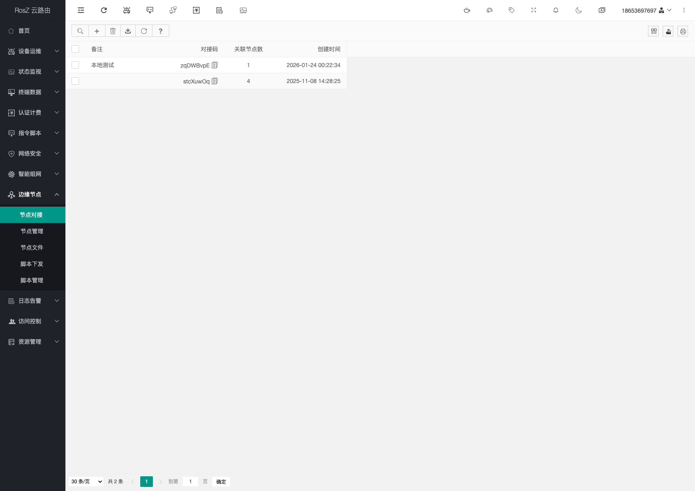Check the box for 本地测试 row

click(x=75, y=65)
